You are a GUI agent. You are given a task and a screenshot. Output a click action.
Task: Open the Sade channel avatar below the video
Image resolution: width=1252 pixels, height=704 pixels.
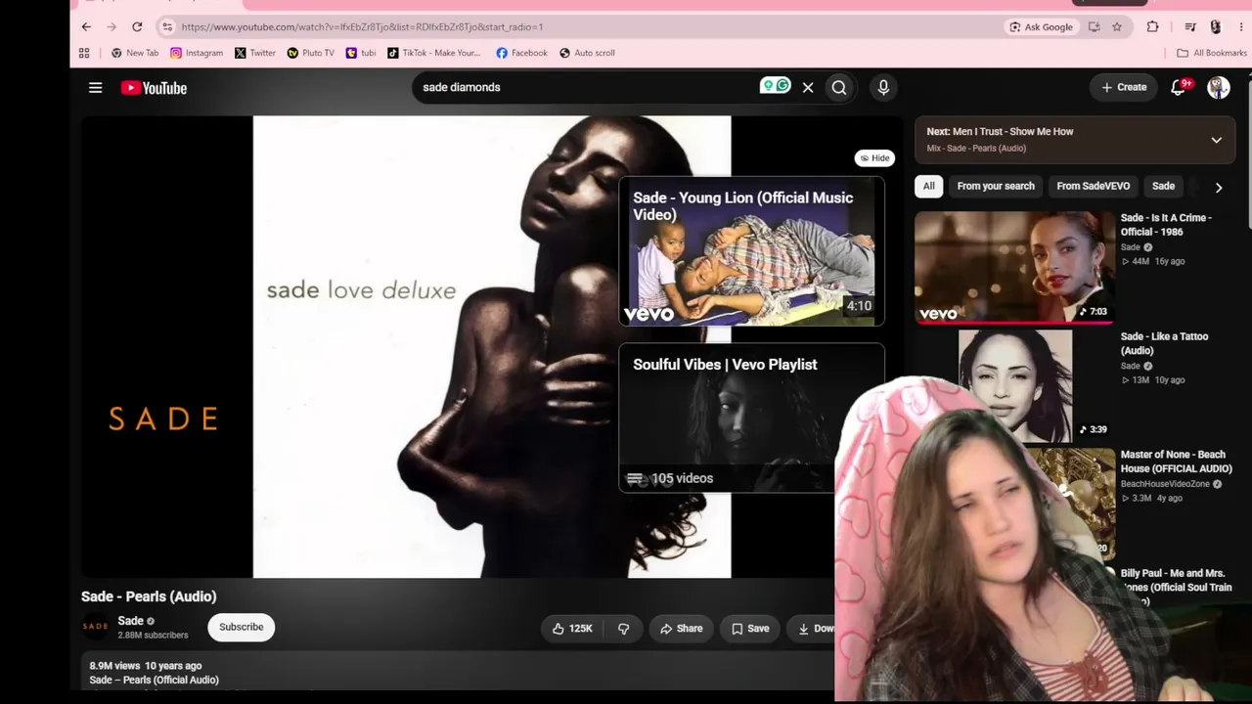coord(95,627)
